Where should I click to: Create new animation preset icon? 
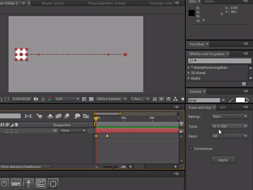(x=244, y=84)
